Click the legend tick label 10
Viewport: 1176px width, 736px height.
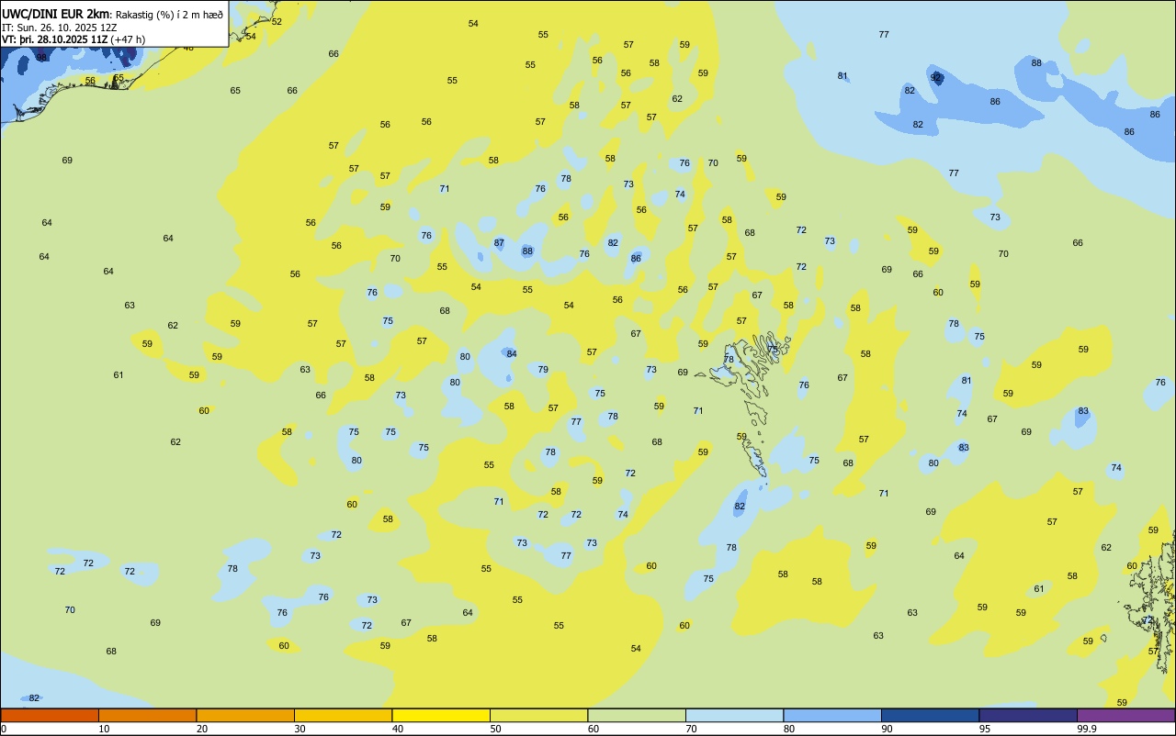[105, 730]
